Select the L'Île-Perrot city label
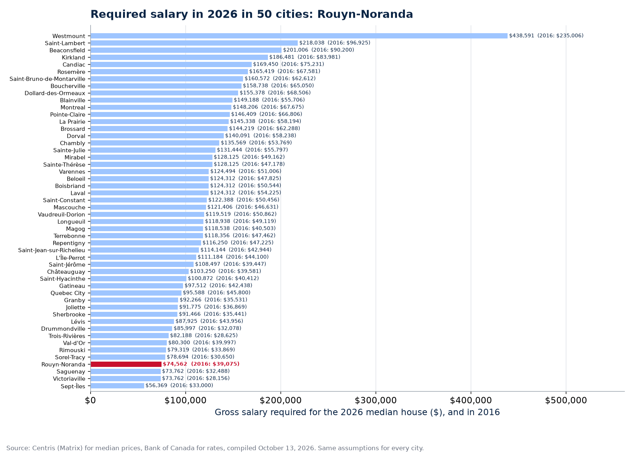This screenshot has height=454, width=634. [x=71, y=258]
